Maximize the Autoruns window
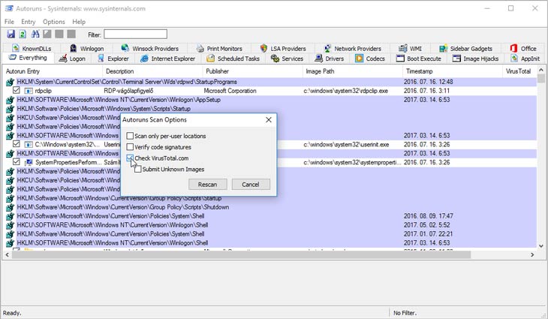 pos(510,8)
